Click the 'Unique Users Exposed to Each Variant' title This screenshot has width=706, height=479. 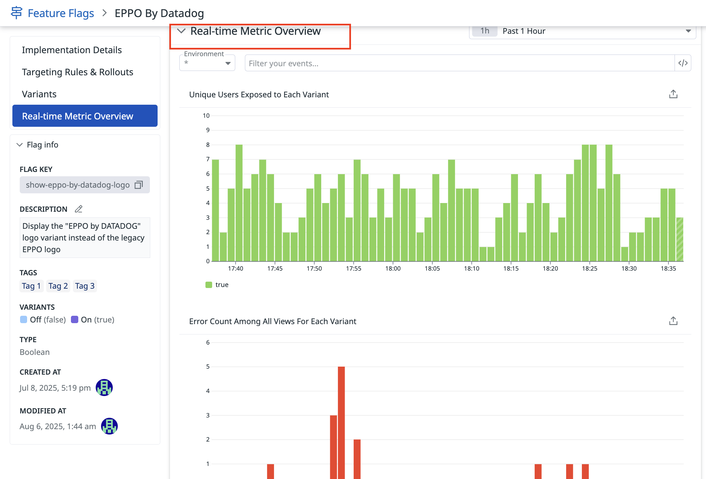point(259,95)
